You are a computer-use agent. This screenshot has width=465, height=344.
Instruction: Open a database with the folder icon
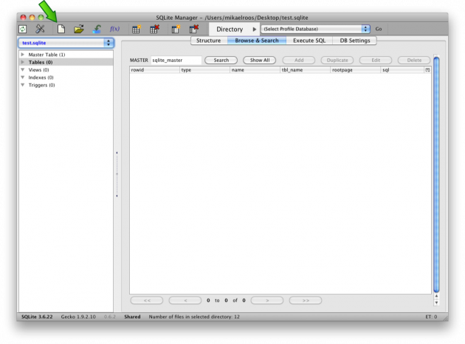pyautogui.click(x=78, y=29)
